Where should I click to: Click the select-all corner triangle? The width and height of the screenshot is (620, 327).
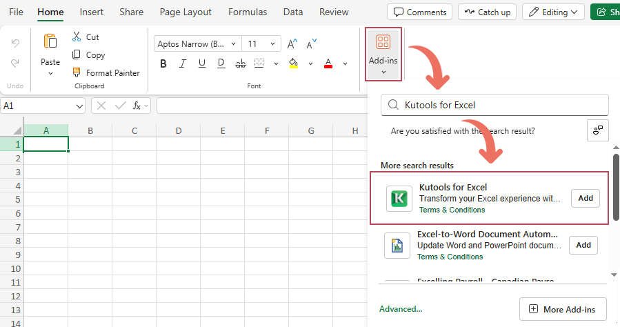[x=17, y=130]
